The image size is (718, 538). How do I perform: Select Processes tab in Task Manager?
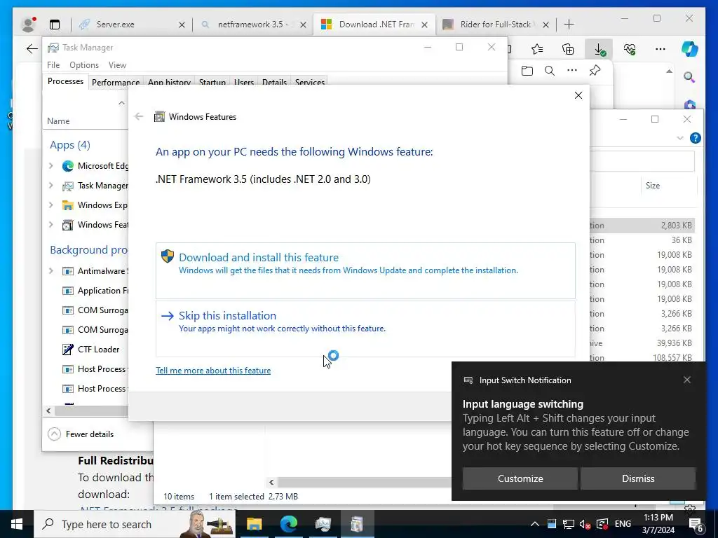click(65, 81)
